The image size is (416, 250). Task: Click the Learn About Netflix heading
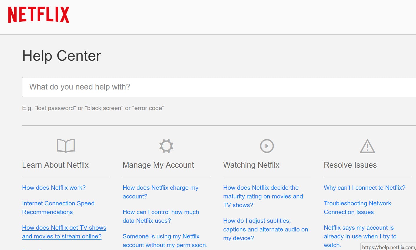(55, 165)
